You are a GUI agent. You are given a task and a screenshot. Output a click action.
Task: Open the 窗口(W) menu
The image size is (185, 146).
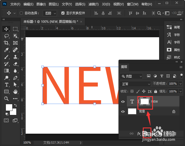pyautogui.click(x=133, y=4)
